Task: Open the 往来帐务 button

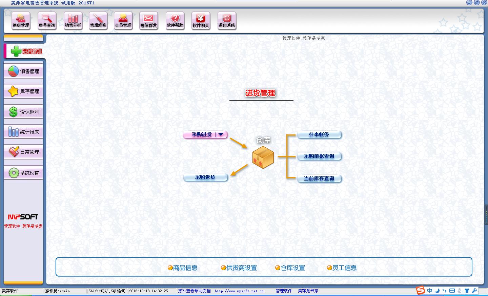Action: (x=319, y=134)
